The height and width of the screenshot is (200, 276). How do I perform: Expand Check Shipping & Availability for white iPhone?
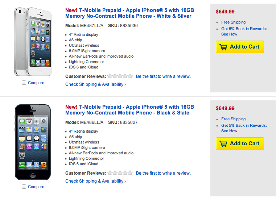95,84
